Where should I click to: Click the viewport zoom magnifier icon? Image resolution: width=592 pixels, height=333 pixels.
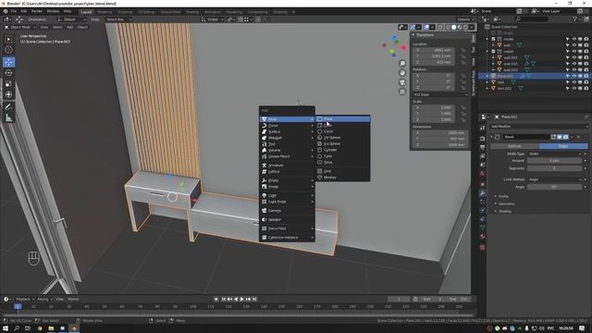(x=402, y=63)
